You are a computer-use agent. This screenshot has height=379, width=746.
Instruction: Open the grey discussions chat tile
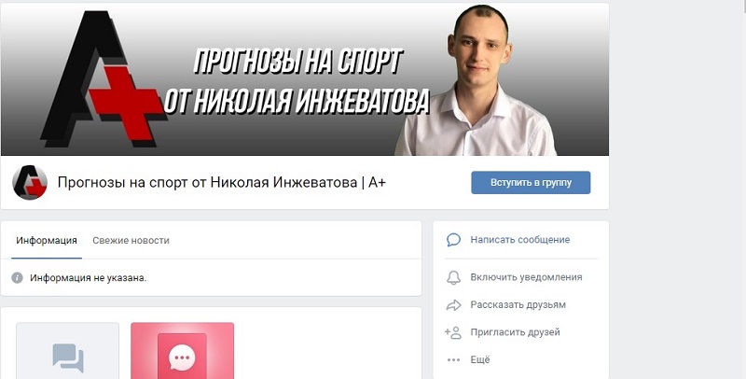(67, 351)
